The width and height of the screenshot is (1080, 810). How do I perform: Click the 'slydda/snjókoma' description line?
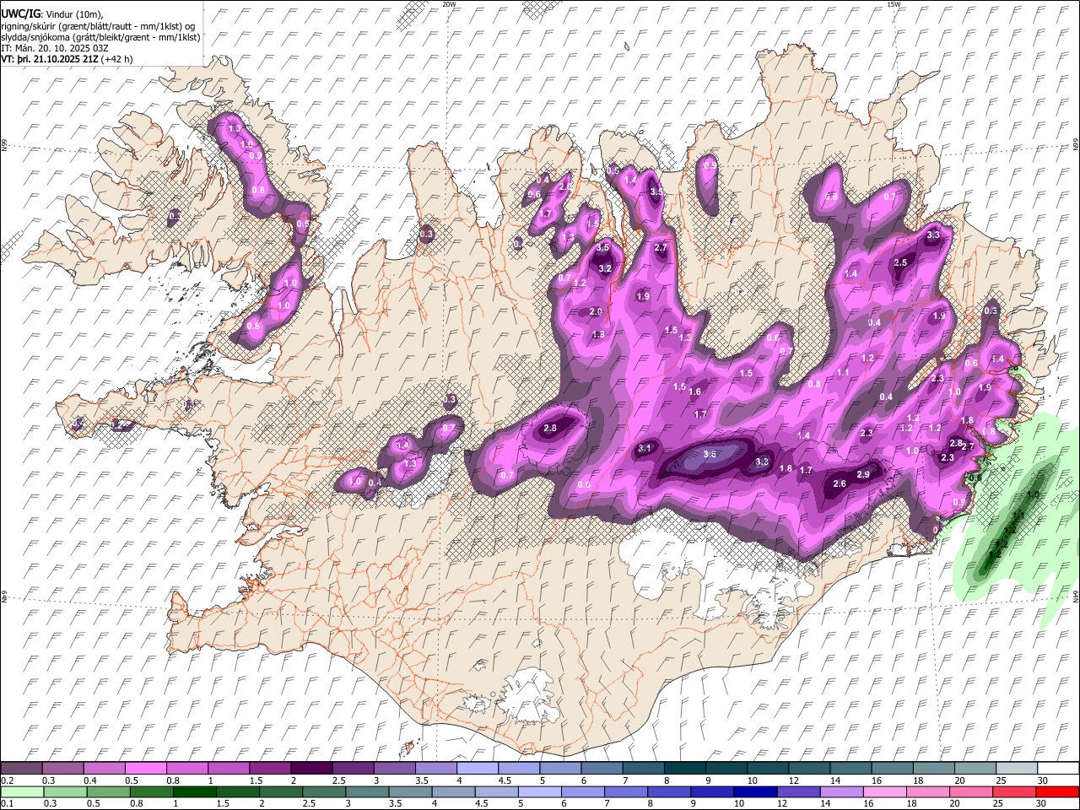[100, 37]
